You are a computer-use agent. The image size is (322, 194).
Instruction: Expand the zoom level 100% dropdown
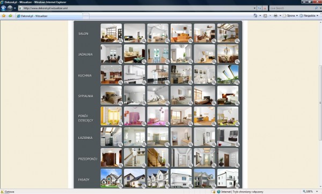317,191
